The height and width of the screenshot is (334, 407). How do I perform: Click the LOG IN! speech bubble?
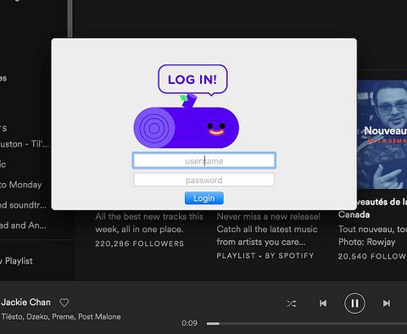tap(192, 80)
